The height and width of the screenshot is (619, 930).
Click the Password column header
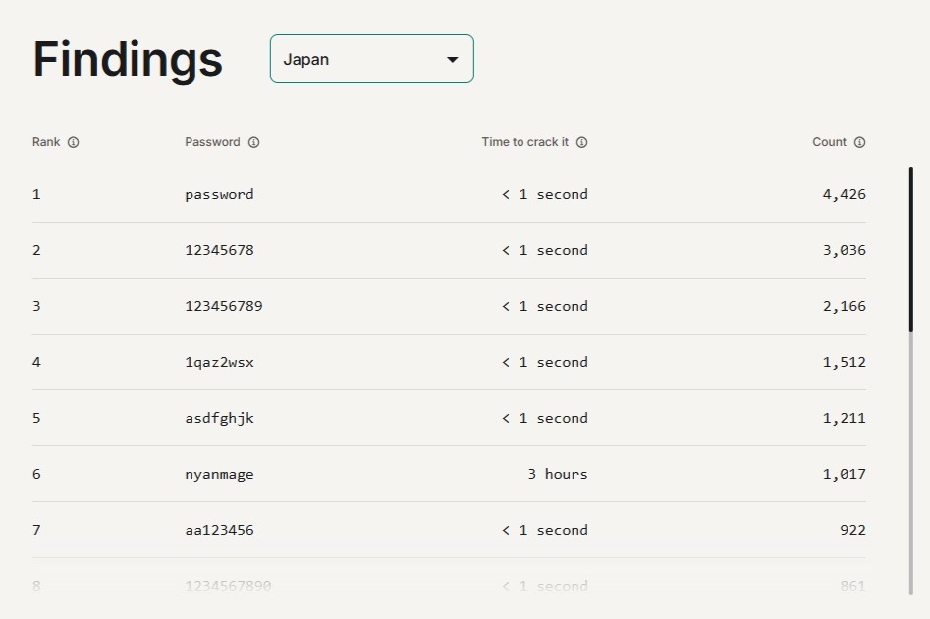pos(212,142)
